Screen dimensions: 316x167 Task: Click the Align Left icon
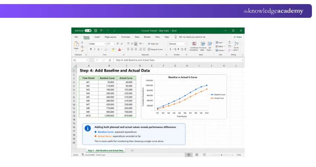click(x=128, y=49)
